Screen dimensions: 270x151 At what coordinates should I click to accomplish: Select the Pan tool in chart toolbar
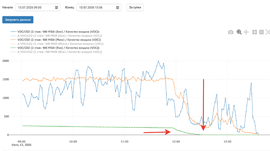coord(246,32)
